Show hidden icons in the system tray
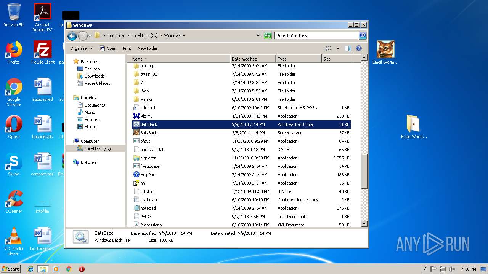Screen dimensions: 488x274 [x=425, y=269]
